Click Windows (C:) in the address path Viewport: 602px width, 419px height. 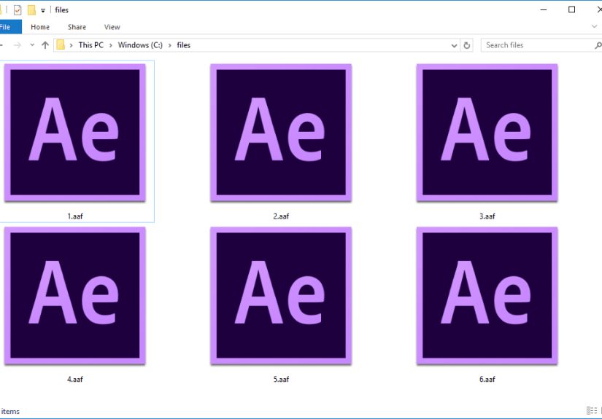point(140,45)
